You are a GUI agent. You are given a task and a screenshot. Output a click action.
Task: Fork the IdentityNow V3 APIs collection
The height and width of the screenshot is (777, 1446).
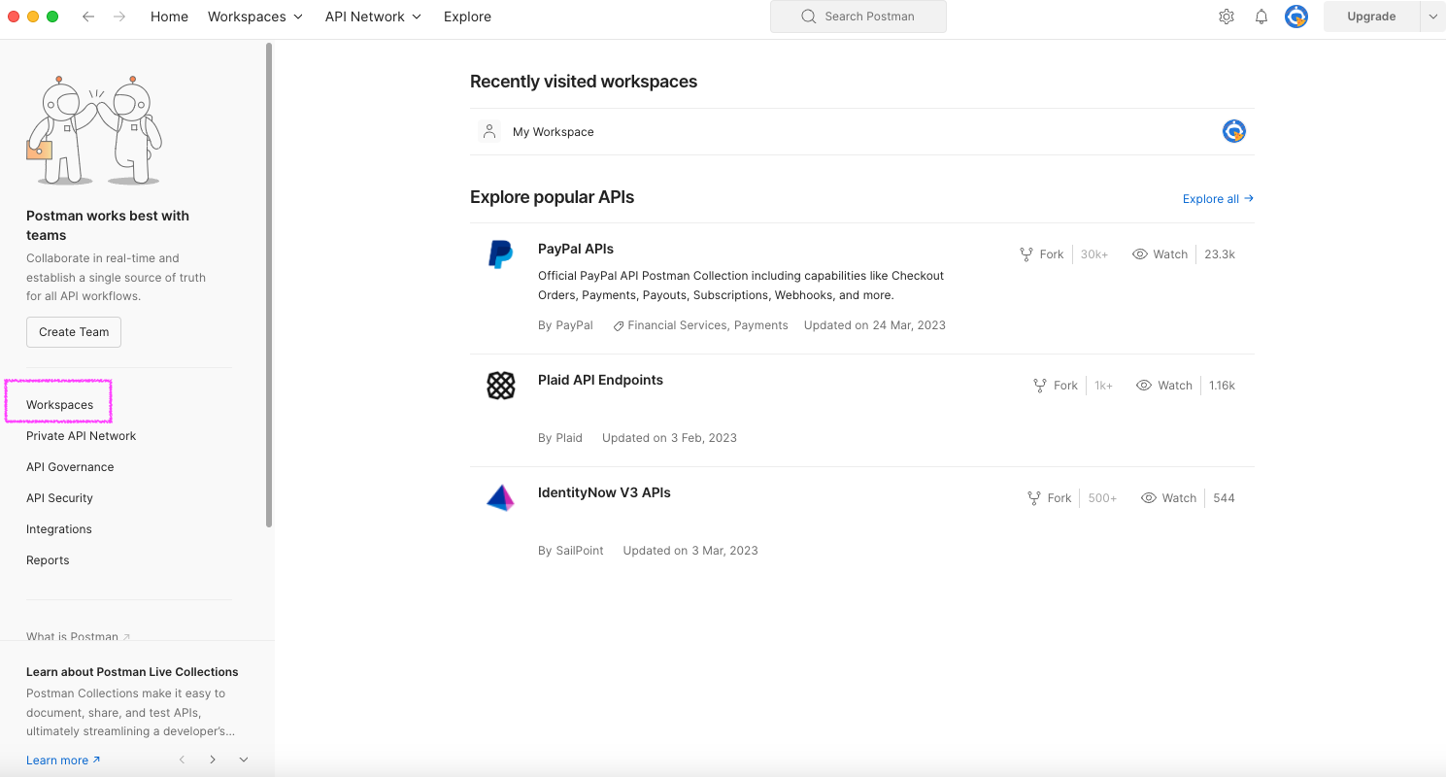point(1050,498)
